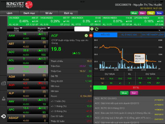
Task: Add AGF to watchlist with green plus
Action: pos(86,35)
